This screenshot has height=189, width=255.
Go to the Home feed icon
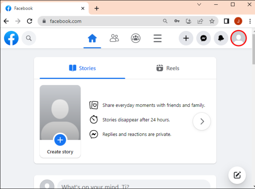pos(92,38)
